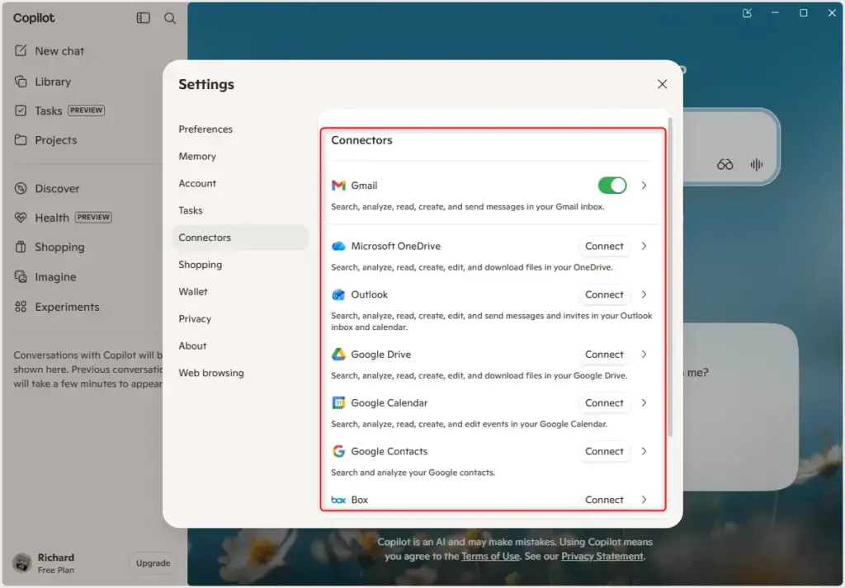This screenshot has height=588, width=845.
Task: Click the Google Contacts G icon
Action: coord(338,451)
